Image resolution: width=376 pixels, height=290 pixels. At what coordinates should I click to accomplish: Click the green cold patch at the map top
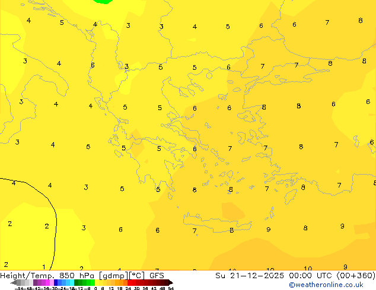pyautogui.click(x=103, y=1)
